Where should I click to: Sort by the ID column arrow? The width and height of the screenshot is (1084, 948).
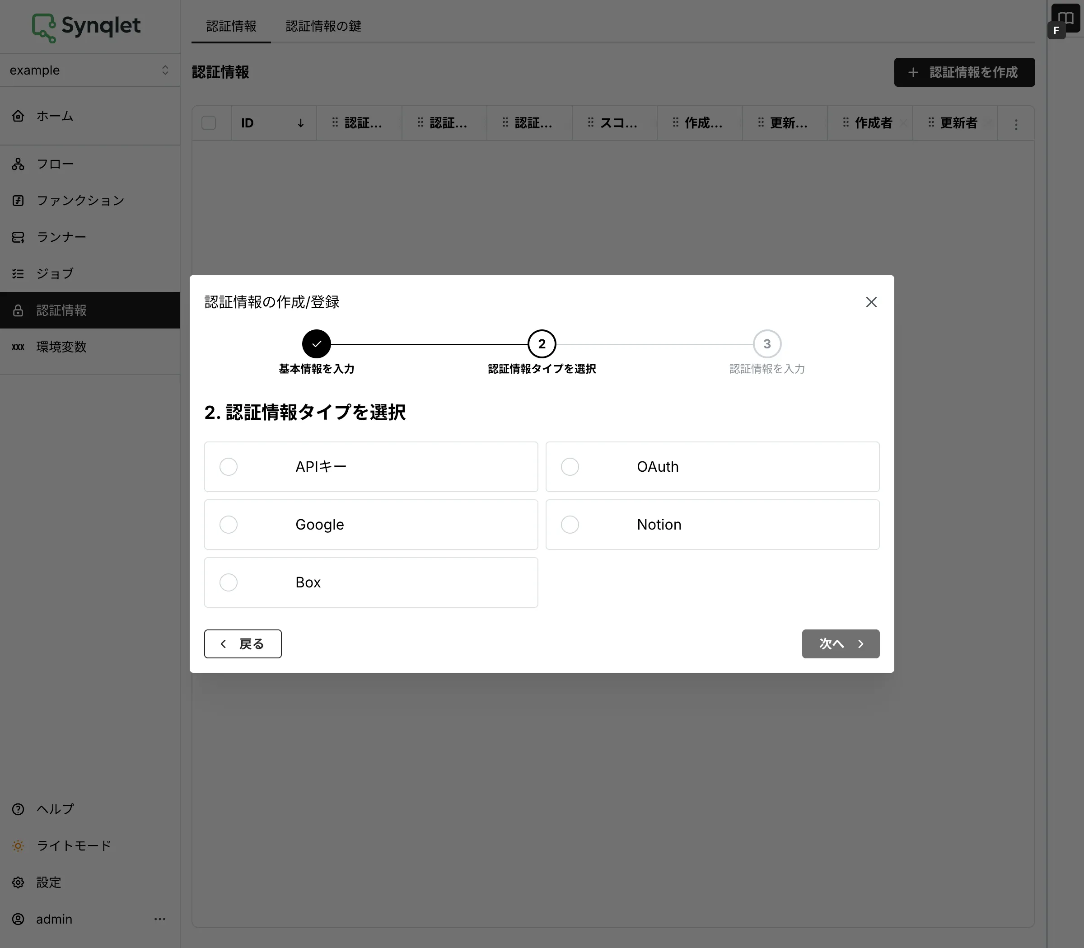[300, 123]
